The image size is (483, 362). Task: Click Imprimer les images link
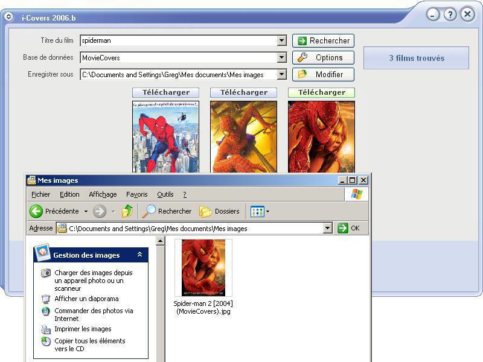tap(83, 329)
